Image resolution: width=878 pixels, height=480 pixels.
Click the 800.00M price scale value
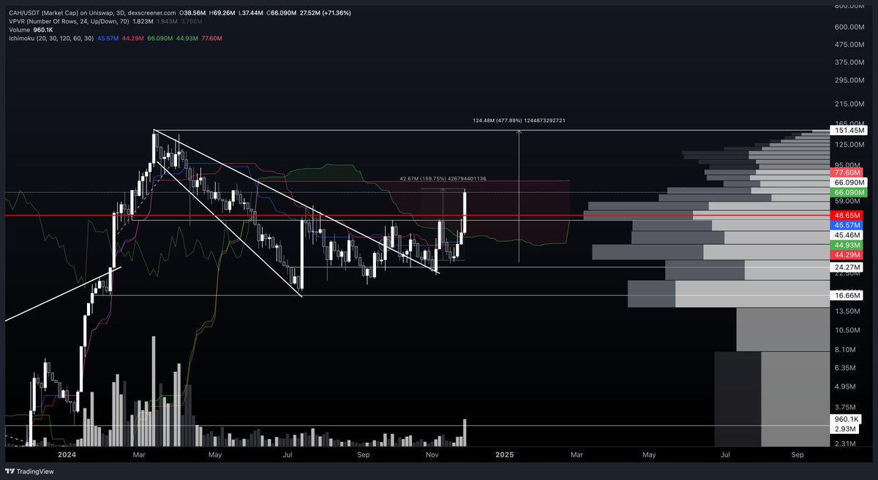(x=849, y=6)
